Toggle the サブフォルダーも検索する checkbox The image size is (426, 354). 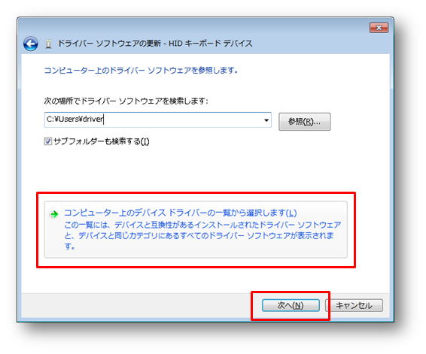click(48, 141)
